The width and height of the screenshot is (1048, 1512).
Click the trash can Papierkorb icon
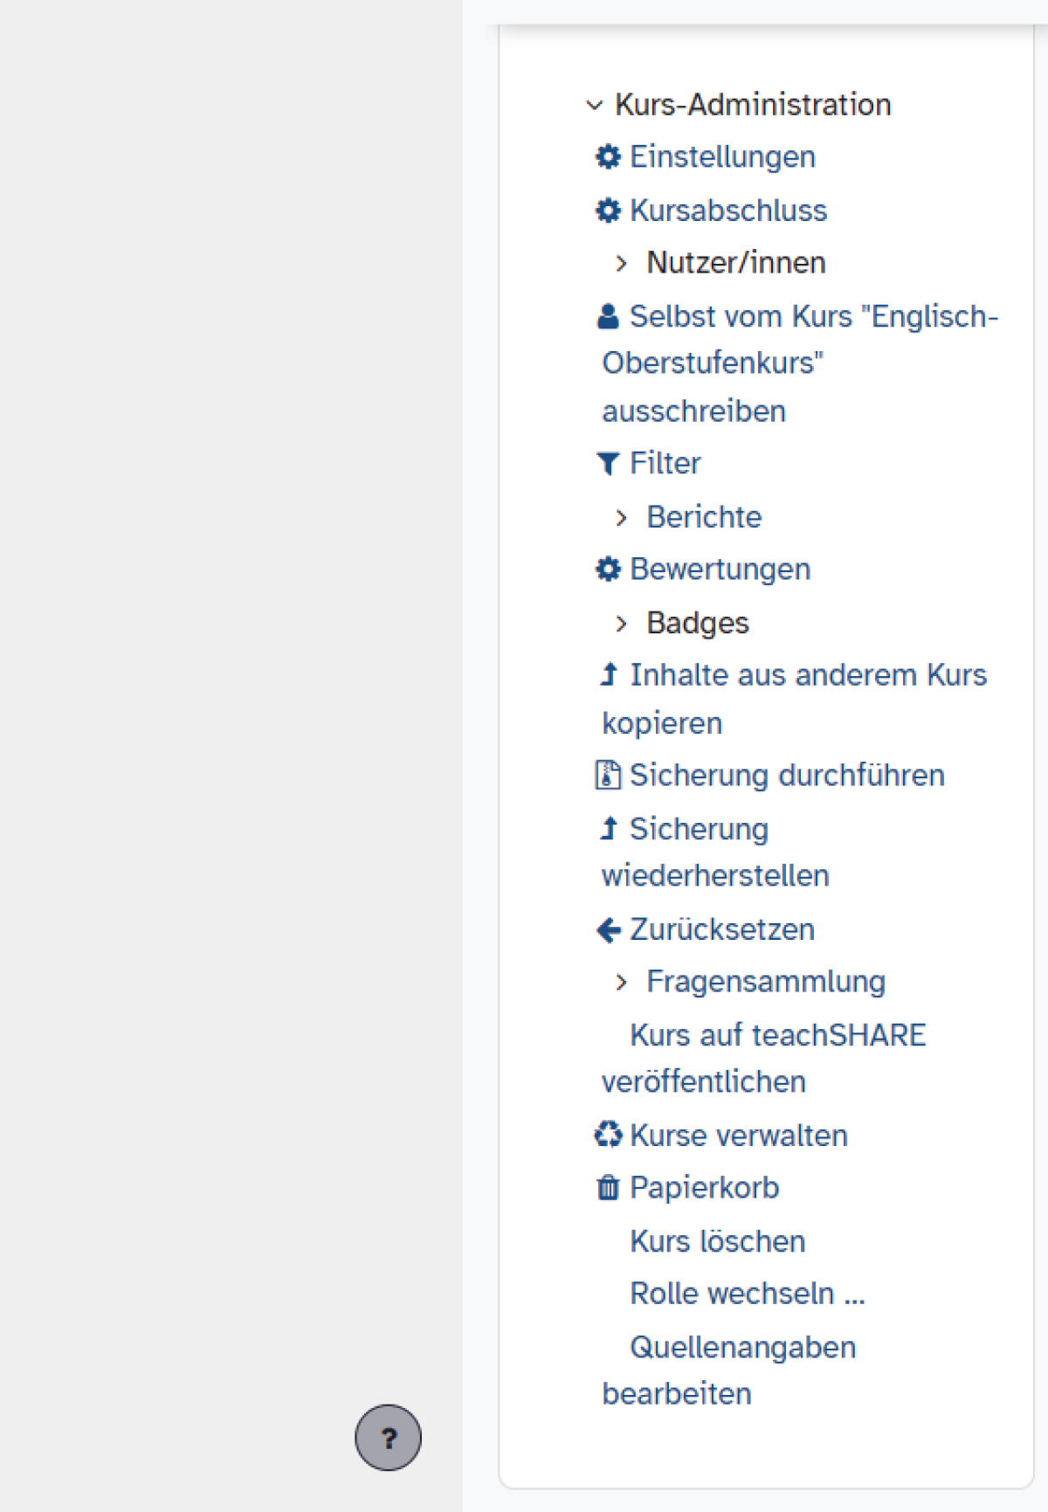tap(608, 1188)
